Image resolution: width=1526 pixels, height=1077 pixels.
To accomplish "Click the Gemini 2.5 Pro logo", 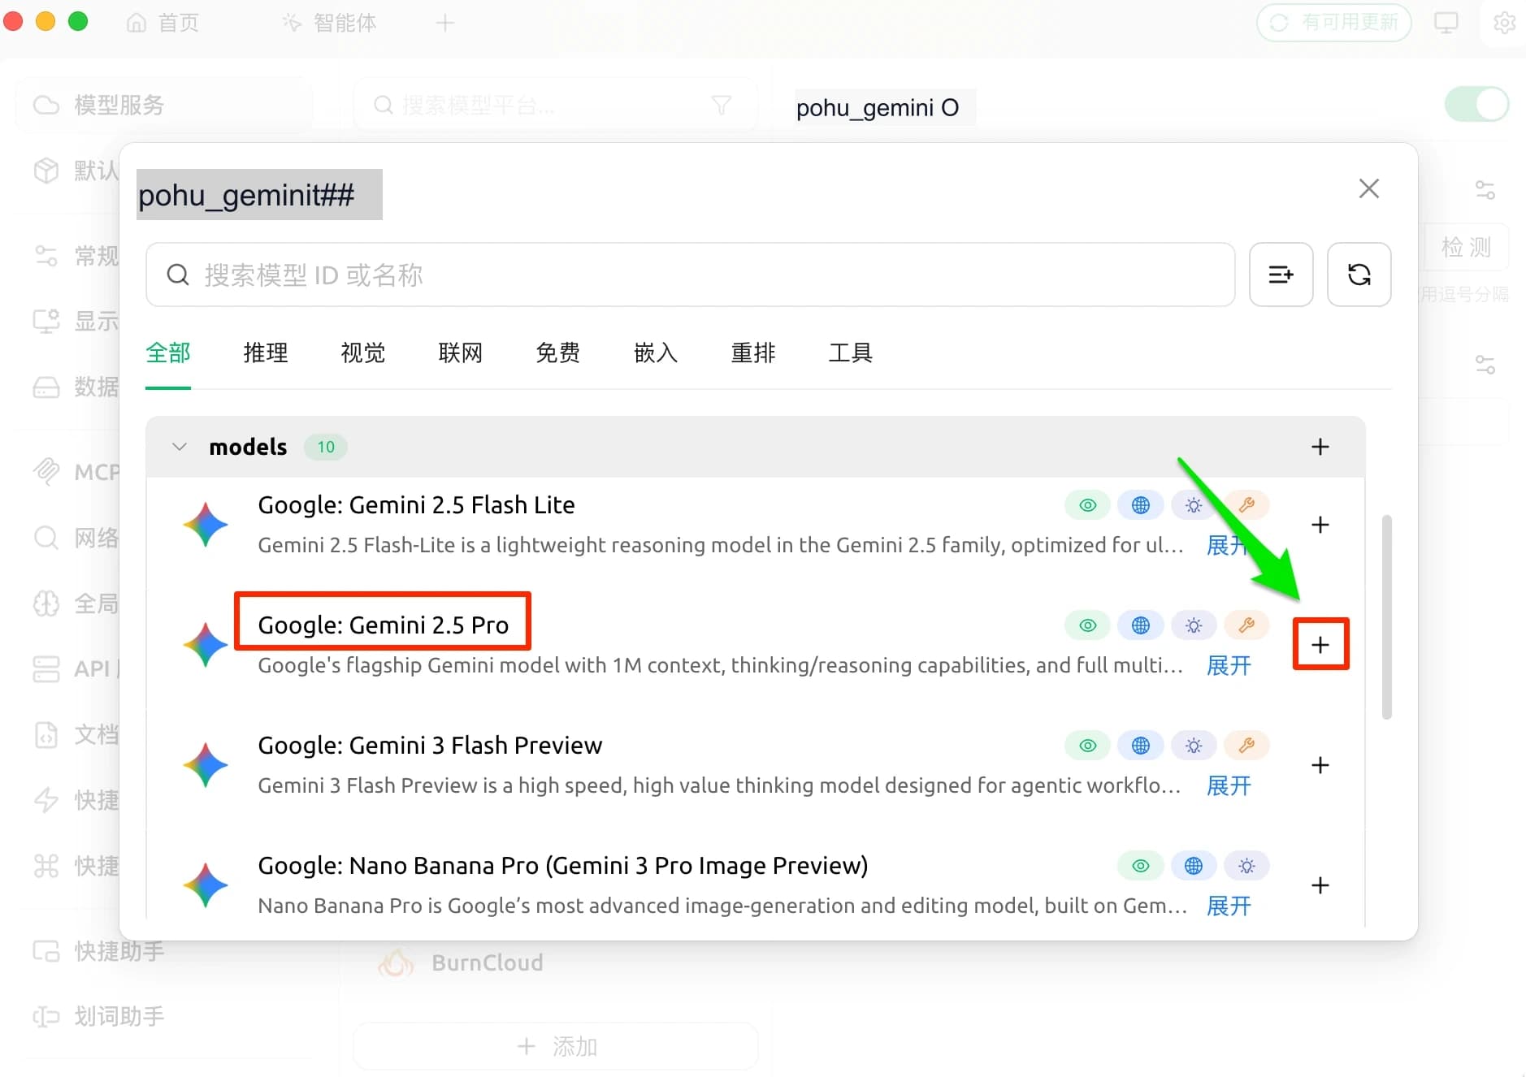I will coord(206,645).
